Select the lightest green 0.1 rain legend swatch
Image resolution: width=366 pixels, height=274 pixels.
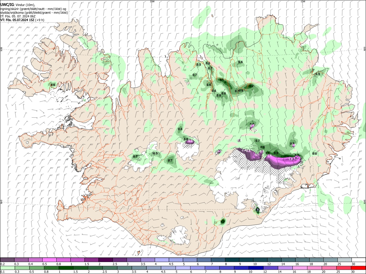click(7, 268)
